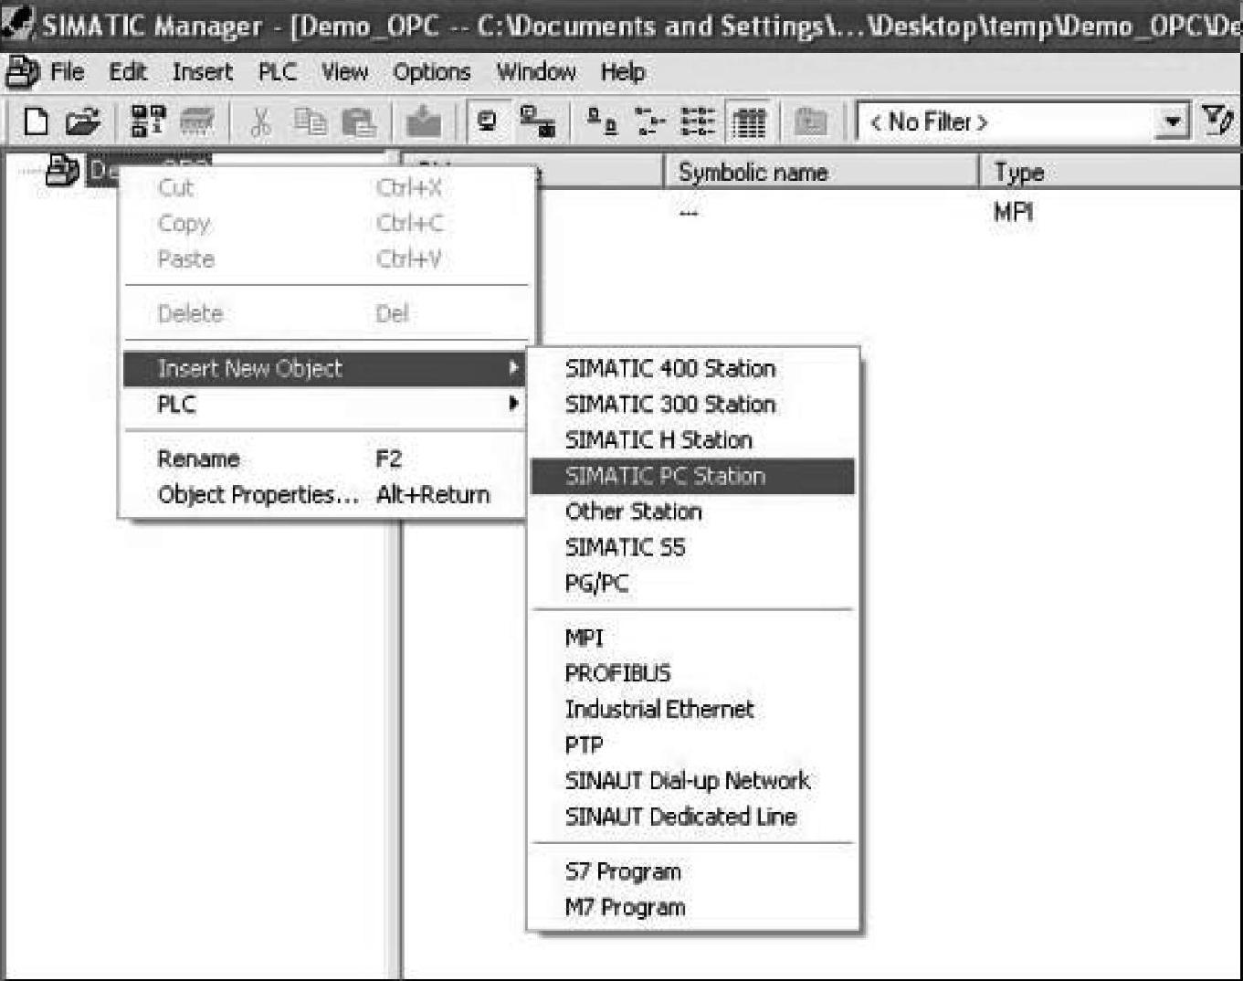Click the New Project toolbar icon
This screenshot has height=981, width=1243.
coord(36,121)
